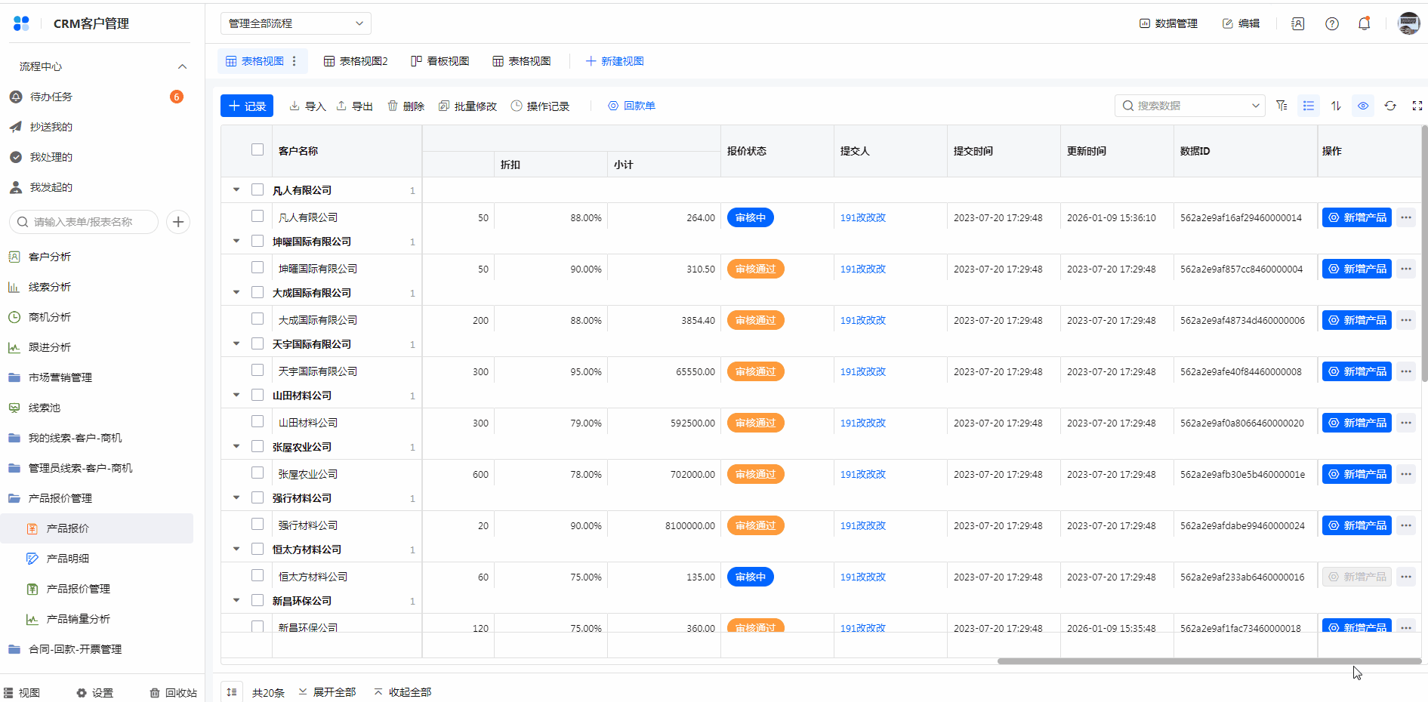
Task: Click 新增产品 for 大成国际有限公司 row
Action: [x=1356, y=320]
